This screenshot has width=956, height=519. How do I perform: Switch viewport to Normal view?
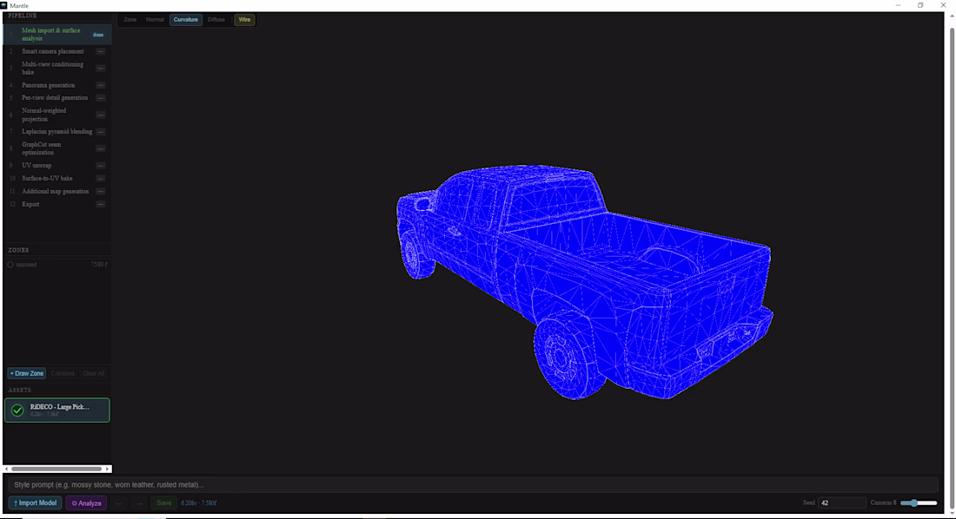[x=155, y=19]
